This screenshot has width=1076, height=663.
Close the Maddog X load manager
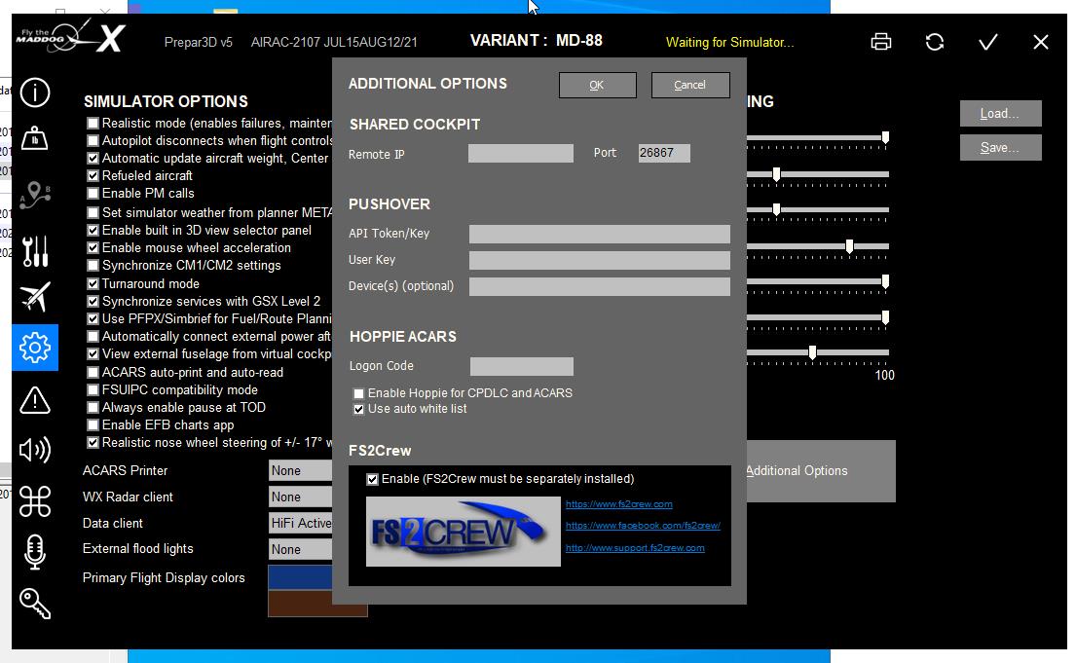point(1041,43)
